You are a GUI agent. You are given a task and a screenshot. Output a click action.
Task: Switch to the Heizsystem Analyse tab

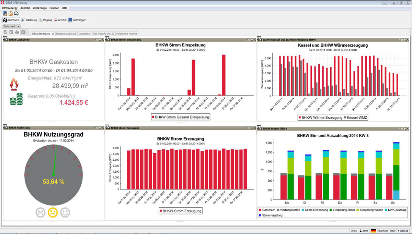127,34
